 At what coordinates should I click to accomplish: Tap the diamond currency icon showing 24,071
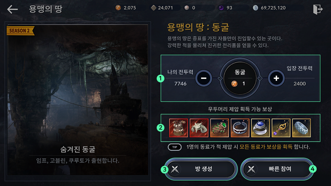pos(153,8)
